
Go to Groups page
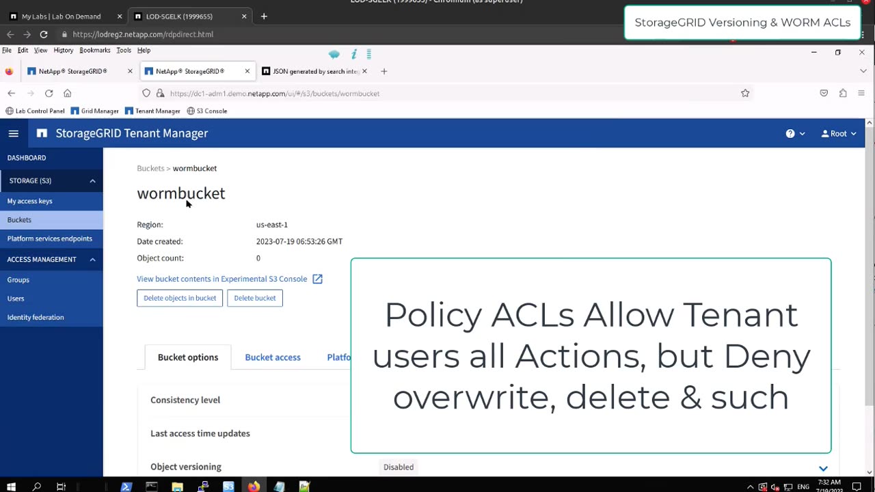pyautogui.click(x=18, y=279)
